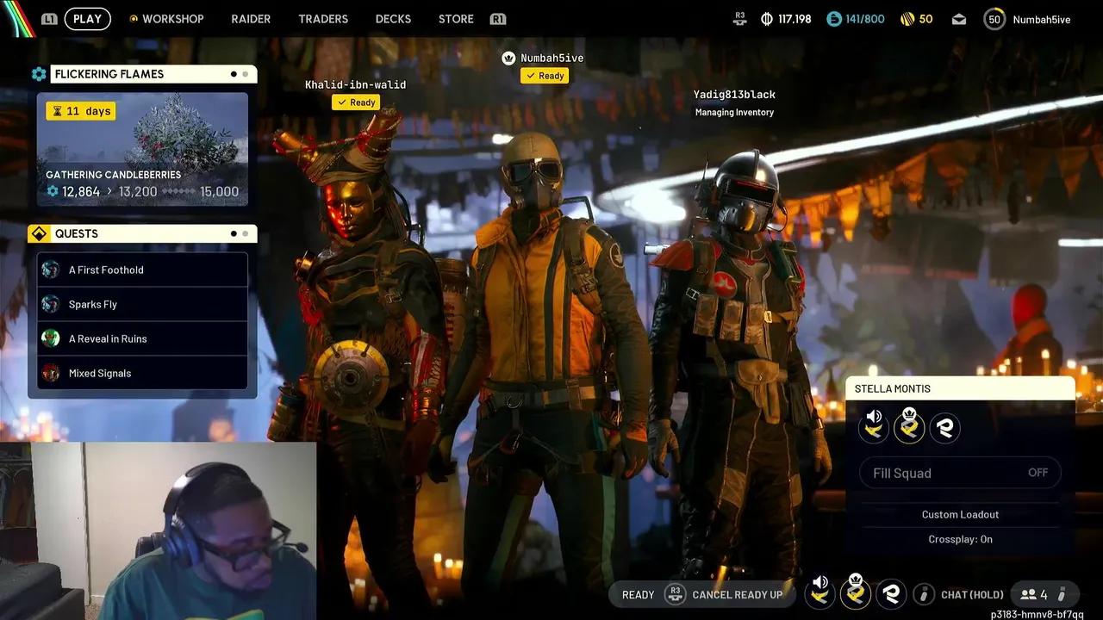Click the Khalid-ibn-walid player name
The height and width of the screenshot is (620, 1103).
[x=355, y=84]
